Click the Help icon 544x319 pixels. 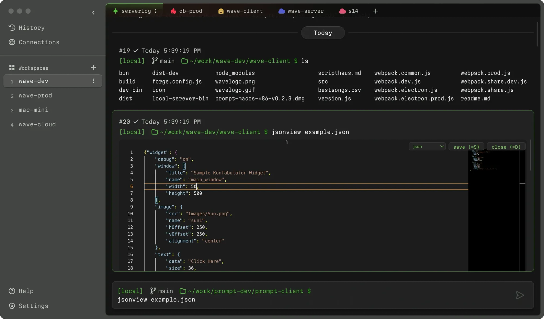tap(11, 291)
